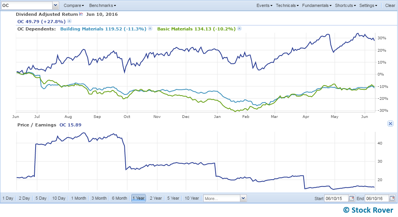Image resolution: width=398 pixels, height=217 pixels.
Task: Click the OC ticker input field
Action: 27,5
